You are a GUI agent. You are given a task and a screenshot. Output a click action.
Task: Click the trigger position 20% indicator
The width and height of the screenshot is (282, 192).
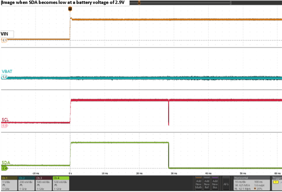pos(258,188)
